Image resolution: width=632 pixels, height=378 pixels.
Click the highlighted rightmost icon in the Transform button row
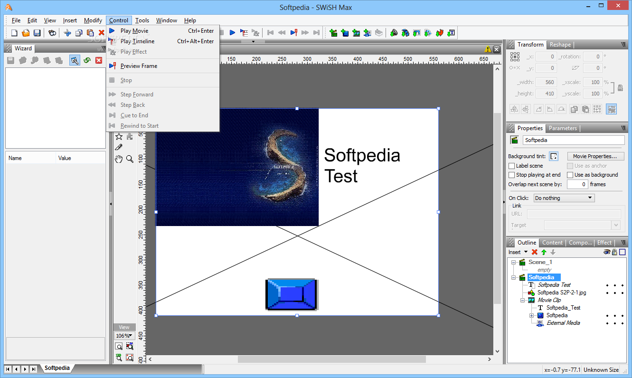point(611,109)
